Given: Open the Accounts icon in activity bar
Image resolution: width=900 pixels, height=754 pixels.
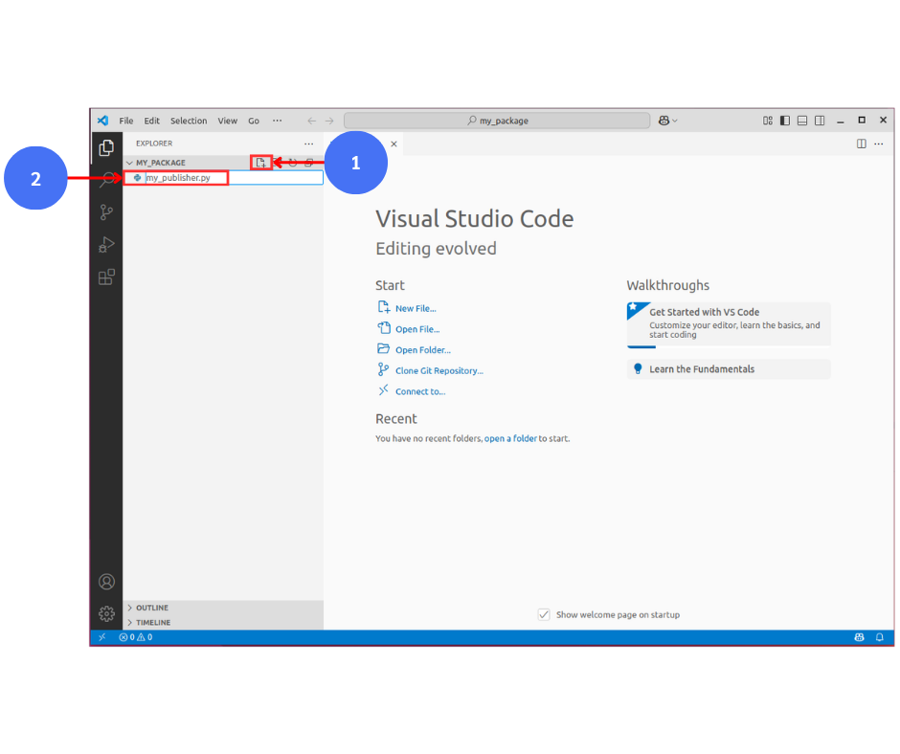Looking at the screenshot, I should (106, 582).
